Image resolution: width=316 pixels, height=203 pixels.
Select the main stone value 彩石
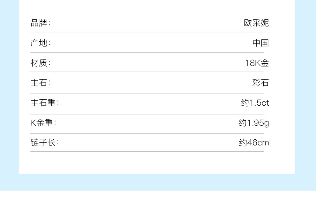point(260,83)
